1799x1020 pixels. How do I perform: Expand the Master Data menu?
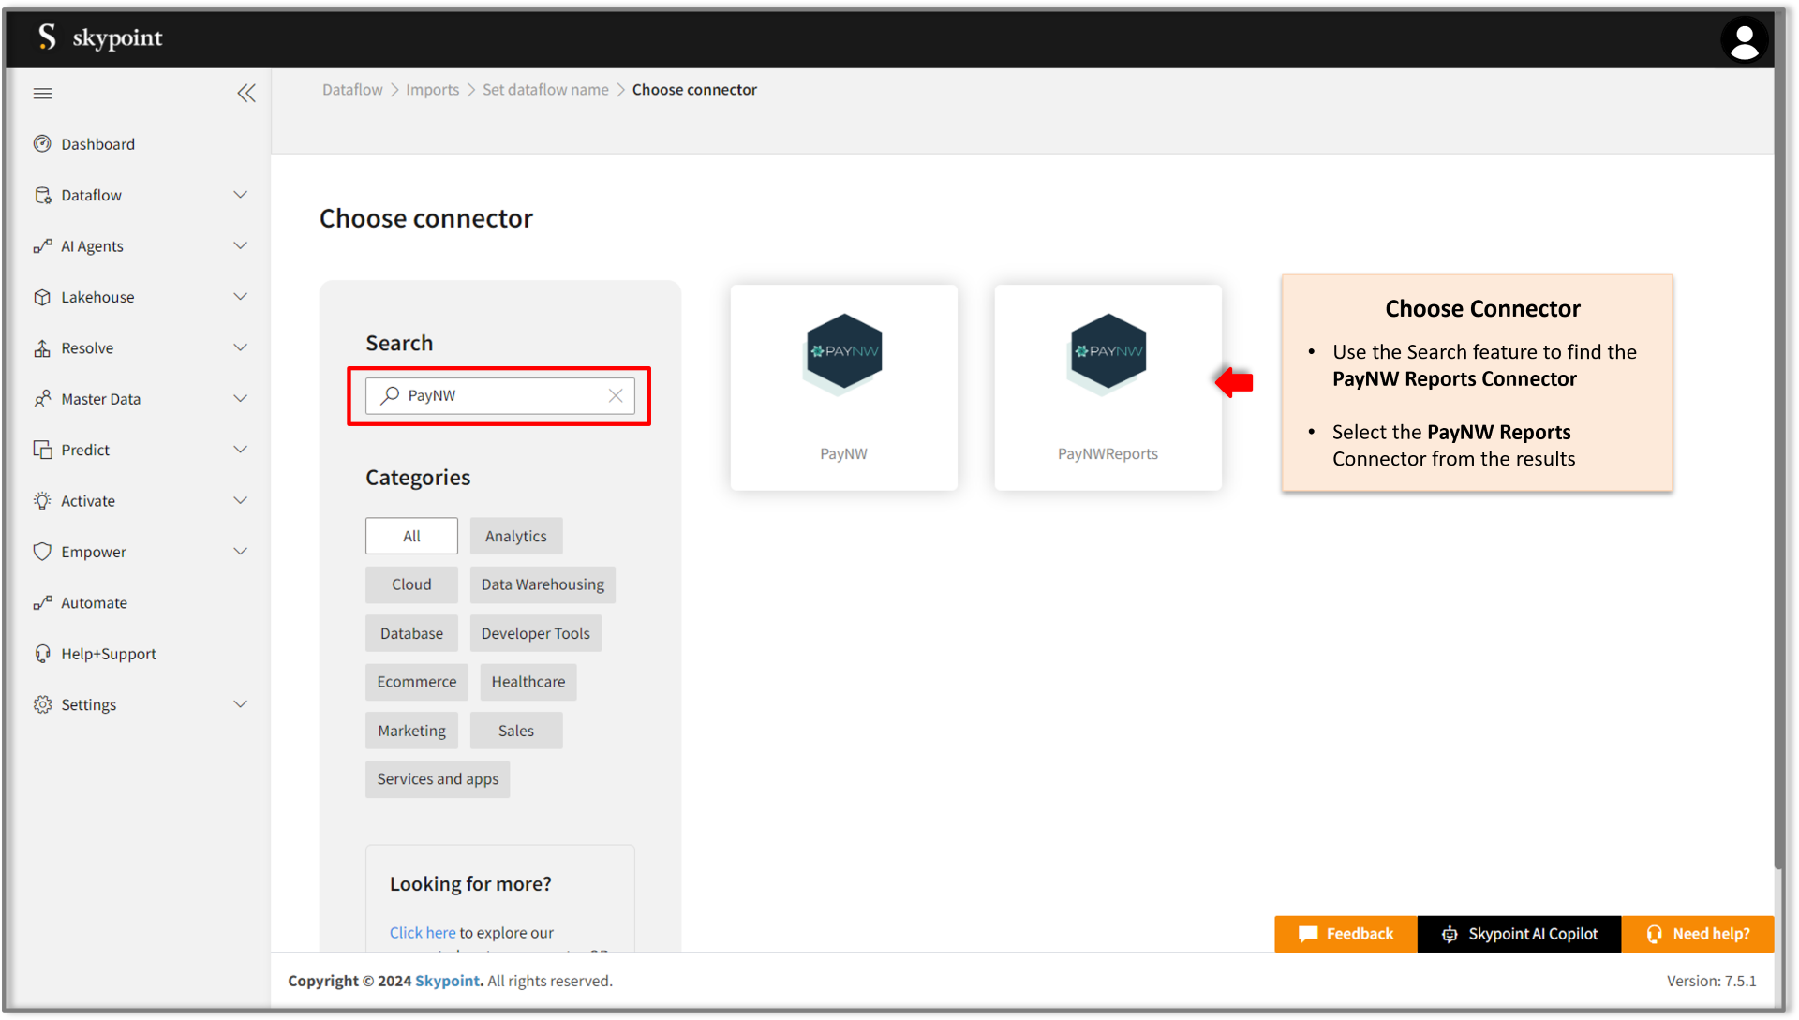[100, 399]
